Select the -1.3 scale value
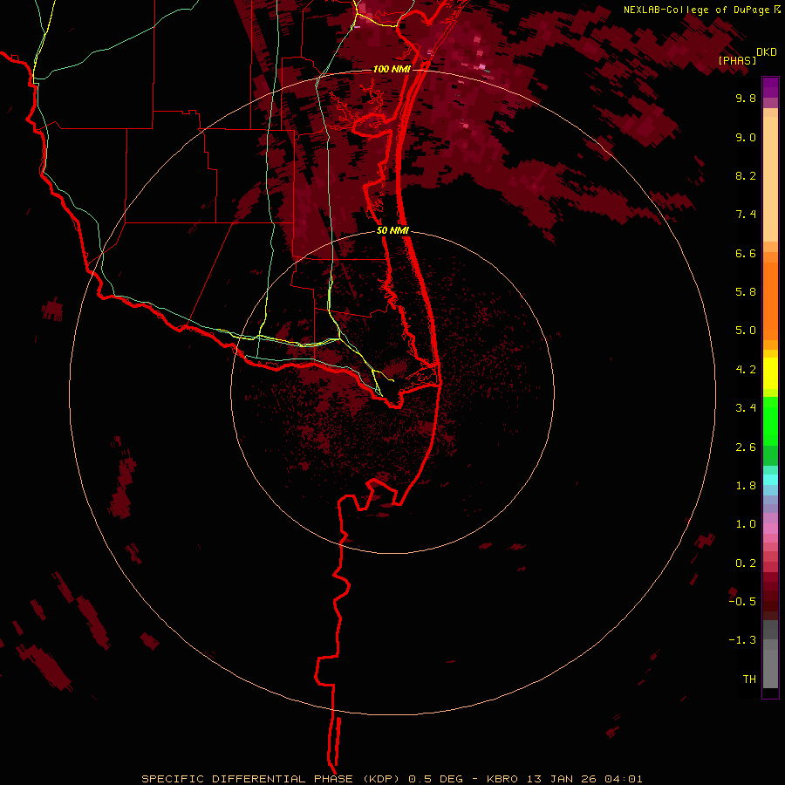The height and width of the screenshot is (785, 785). 742,640
